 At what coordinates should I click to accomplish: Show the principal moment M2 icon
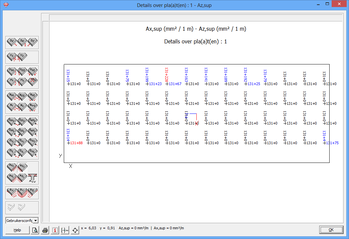22,82
